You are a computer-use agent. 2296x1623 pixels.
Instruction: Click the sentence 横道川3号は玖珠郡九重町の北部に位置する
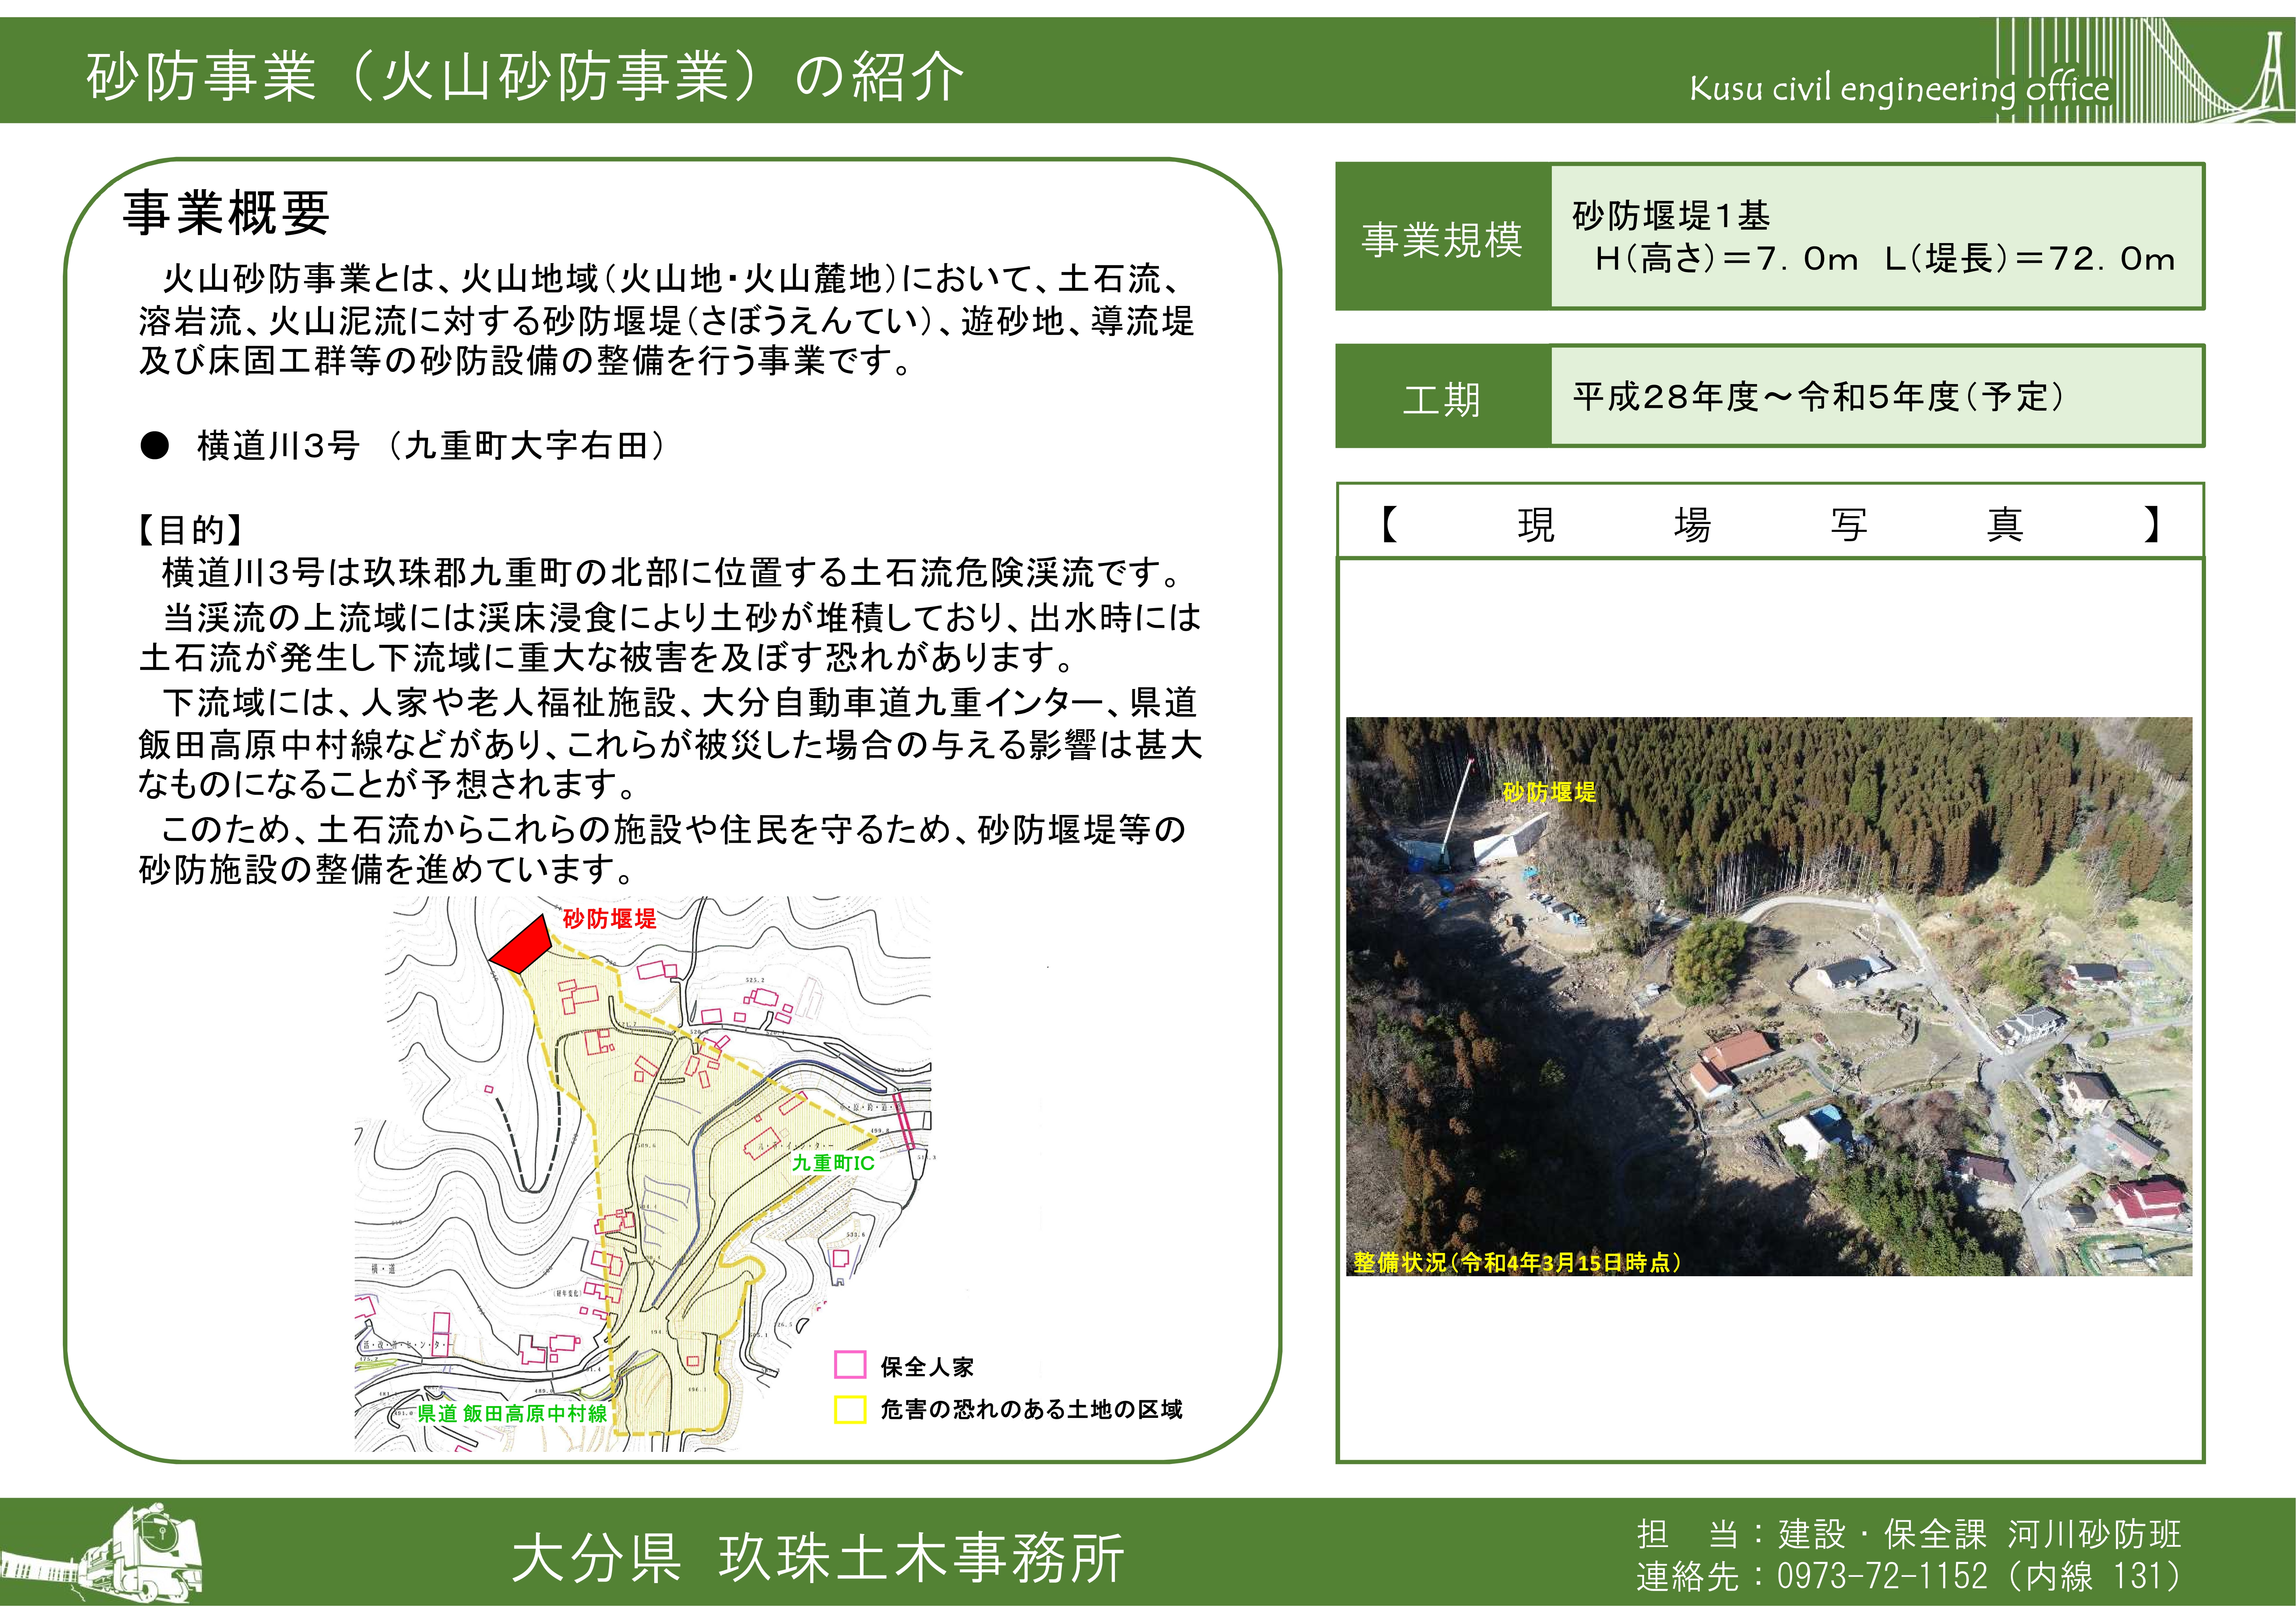[x=673, y=573]
